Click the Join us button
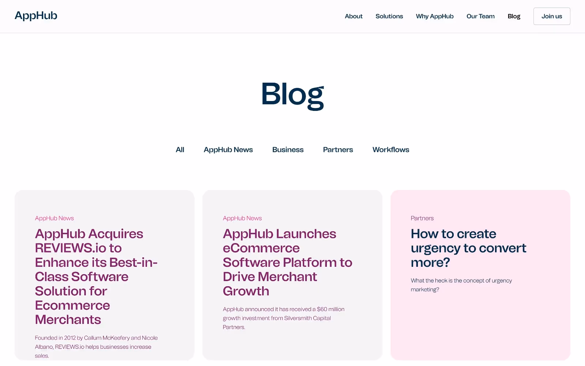The height and width of the screenshot is (366, 585). pos(552,16)
